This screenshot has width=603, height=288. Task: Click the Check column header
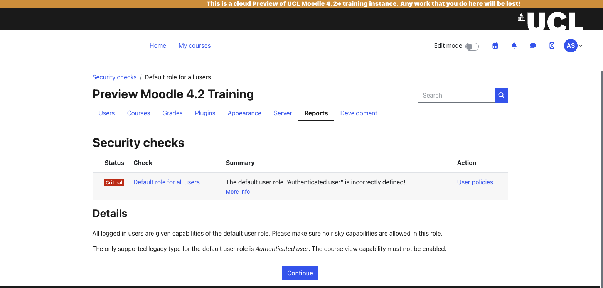143,163
